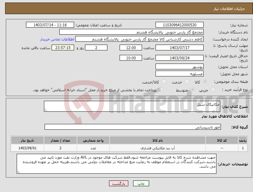253x192 pixels.
Task: Select the خدمت radio button
Action: (187, 82)
